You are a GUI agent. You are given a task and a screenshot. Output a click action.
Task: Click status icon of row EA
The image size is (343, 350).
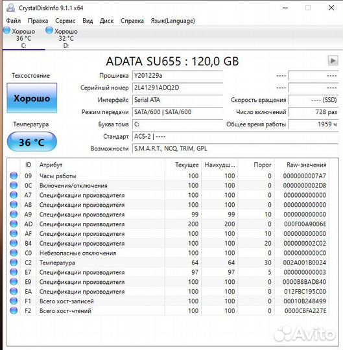14,291
